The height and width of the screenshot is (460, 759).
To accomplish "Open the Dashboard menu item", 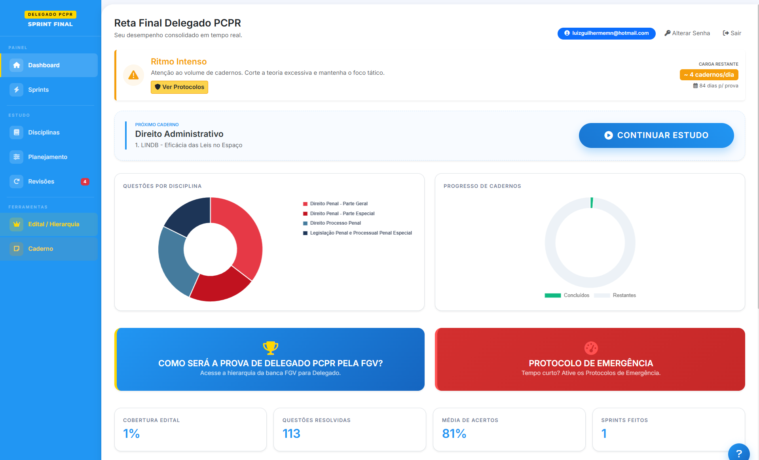I will click(49, 65).
